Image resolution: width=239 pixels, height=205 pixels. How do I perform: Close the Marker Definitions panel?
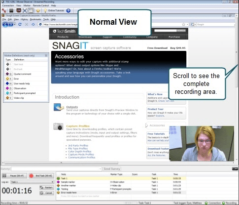[46, 55]
